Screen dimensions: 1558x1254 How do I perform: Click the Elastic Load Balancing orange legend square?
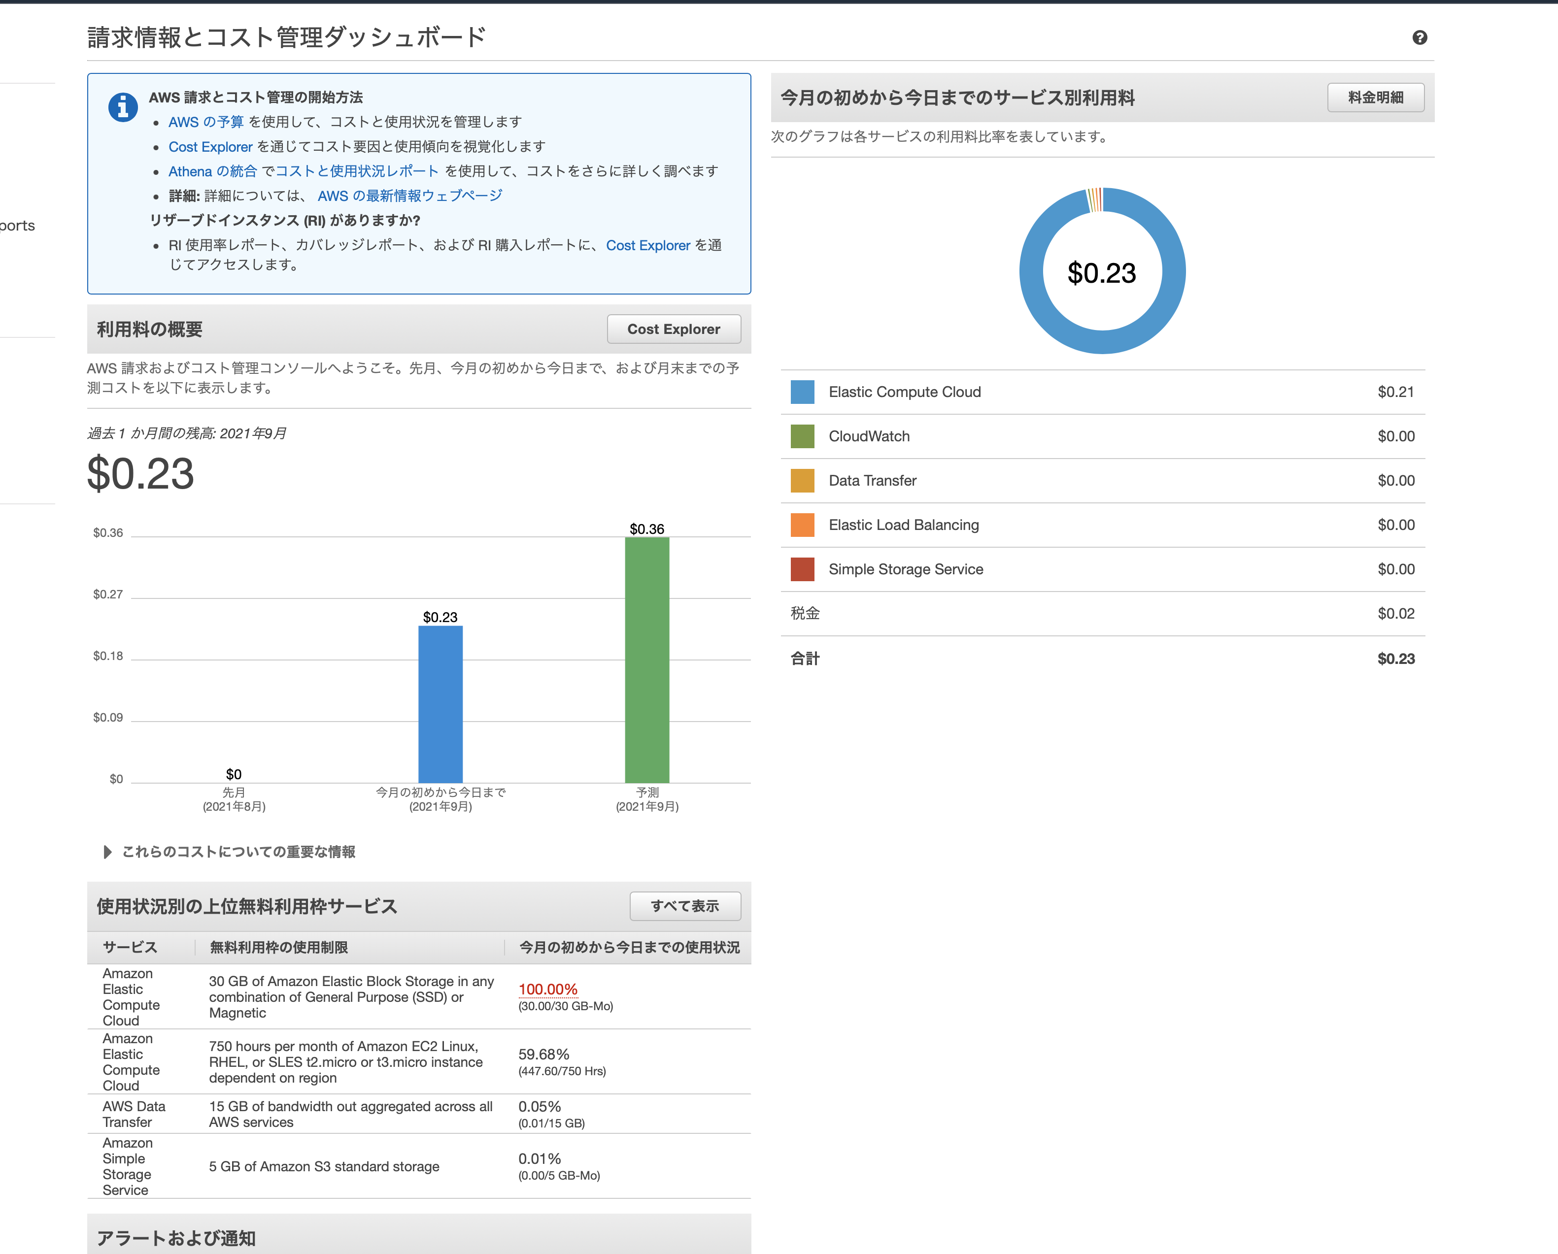tap(802, 525)
